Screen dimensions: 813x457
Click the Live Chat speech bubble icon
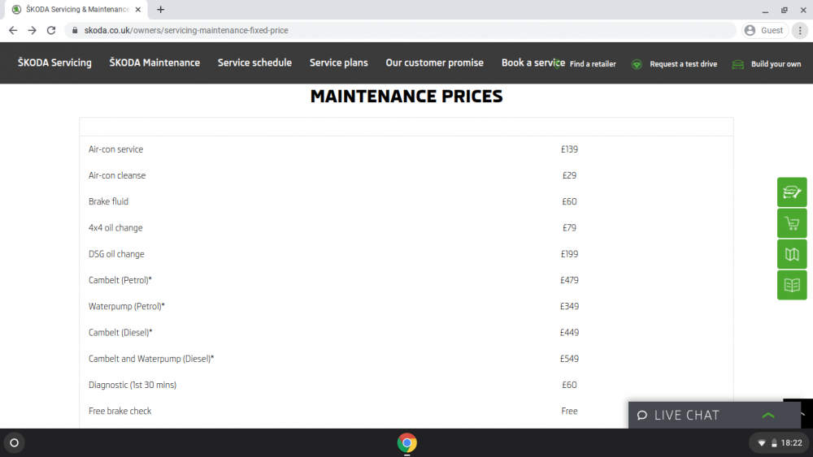coord(642,415)
